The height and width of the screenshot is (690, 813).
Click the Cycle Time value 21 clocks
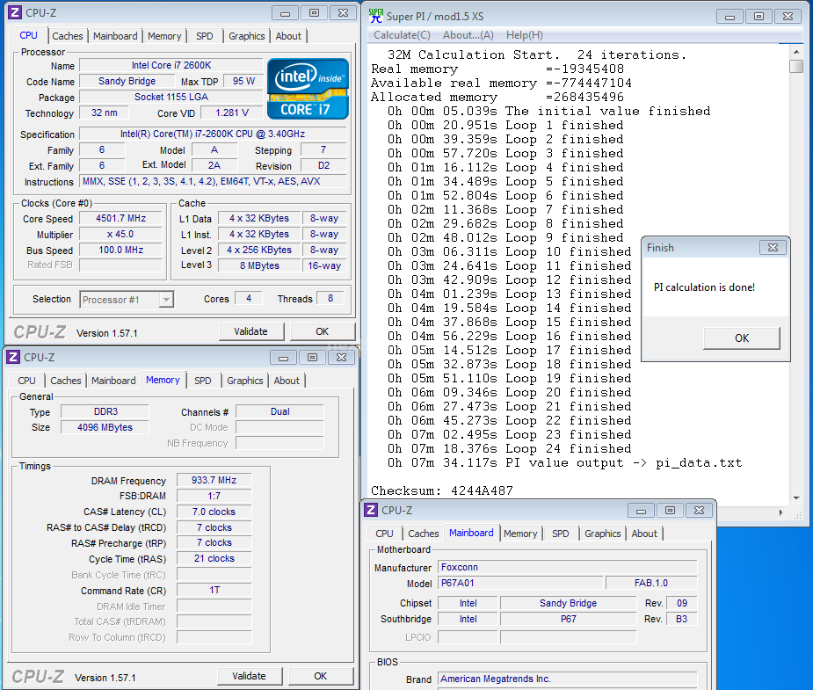point(214,558)
